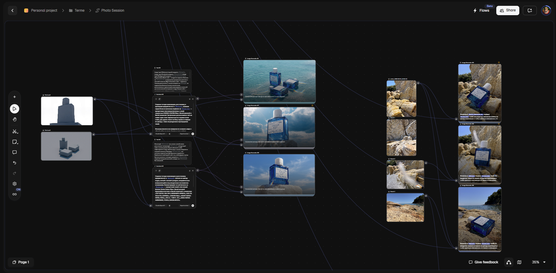Select the hand pan tool
Viewport: 556px width, 273px height.
[15, 119]
